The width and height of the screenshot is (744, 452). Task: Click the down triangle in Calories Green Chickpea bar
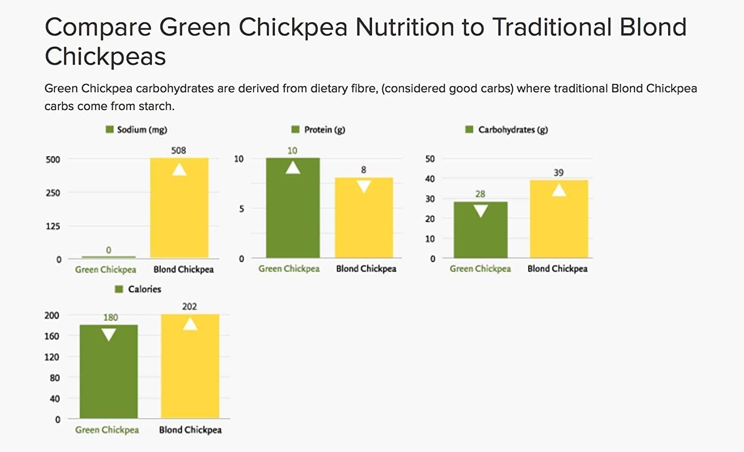pos(109,335)
